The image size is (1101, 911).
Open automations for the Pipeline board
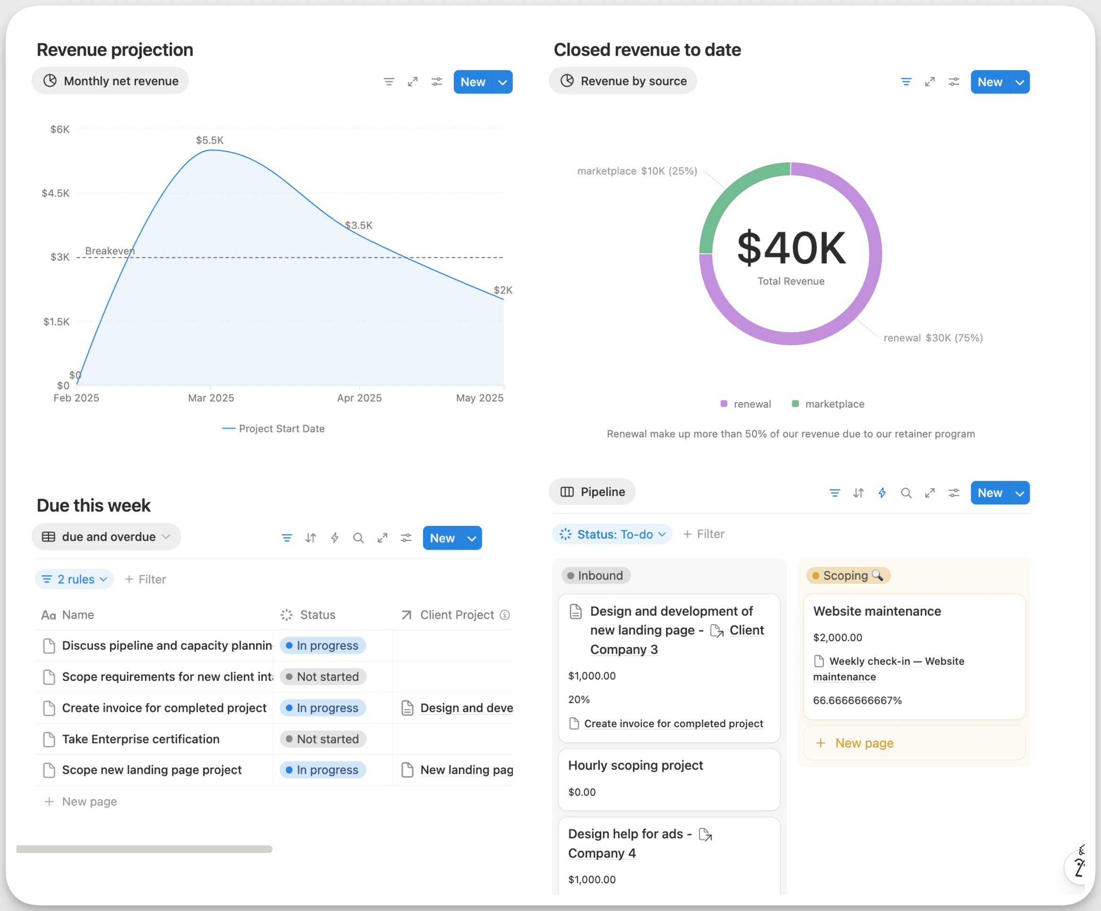(x=883, y=493)
